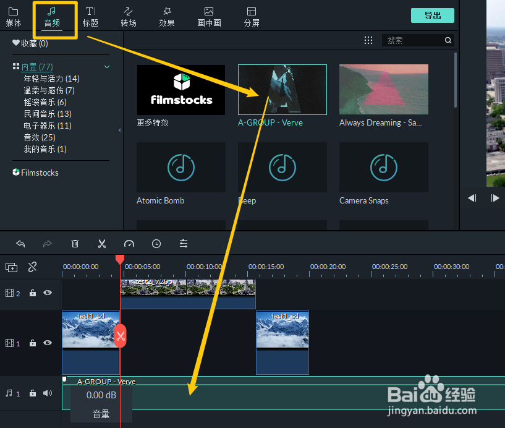Viewport: 505px width, 428px height.
Task: Select the scissors split tool in timeline toolbar
Action: (x=102, y=244)
